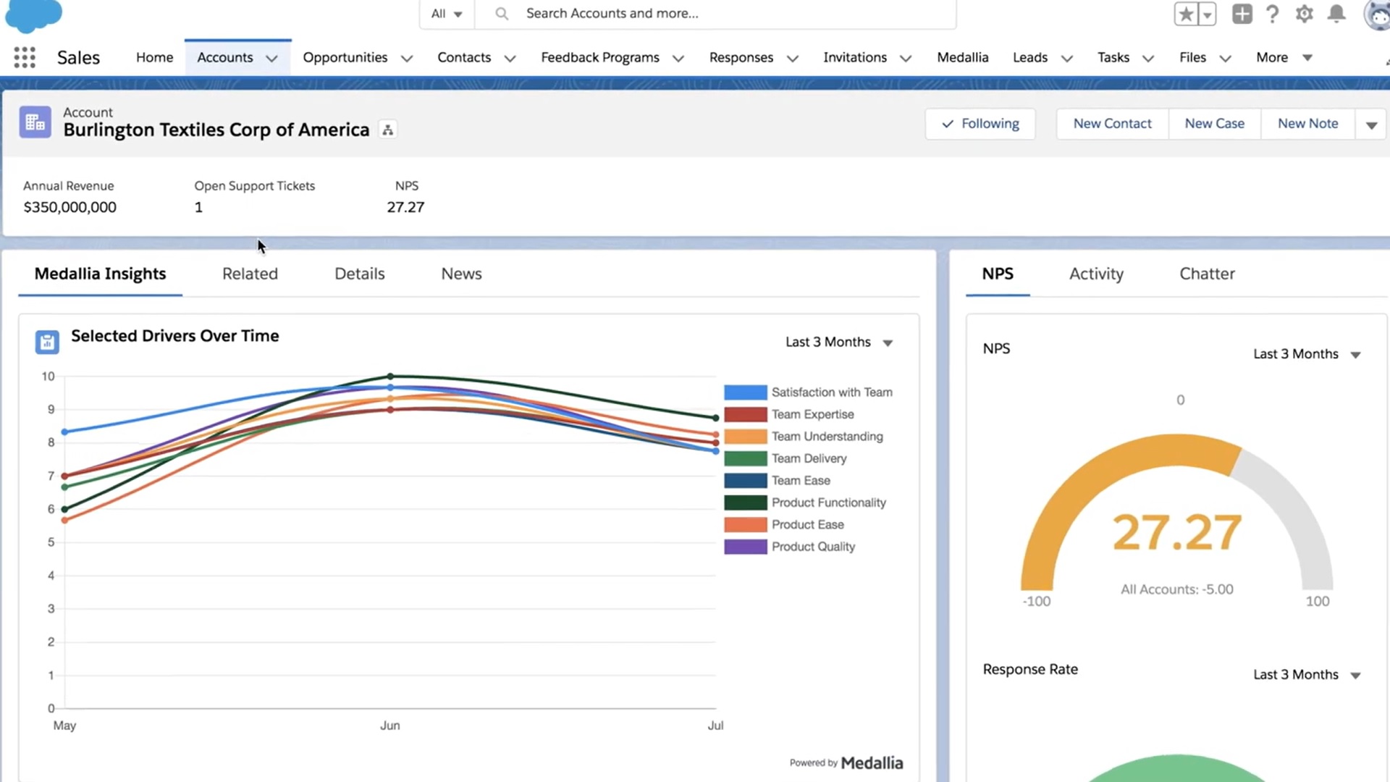Expand more account actions arrow next to New Note

1371,125
